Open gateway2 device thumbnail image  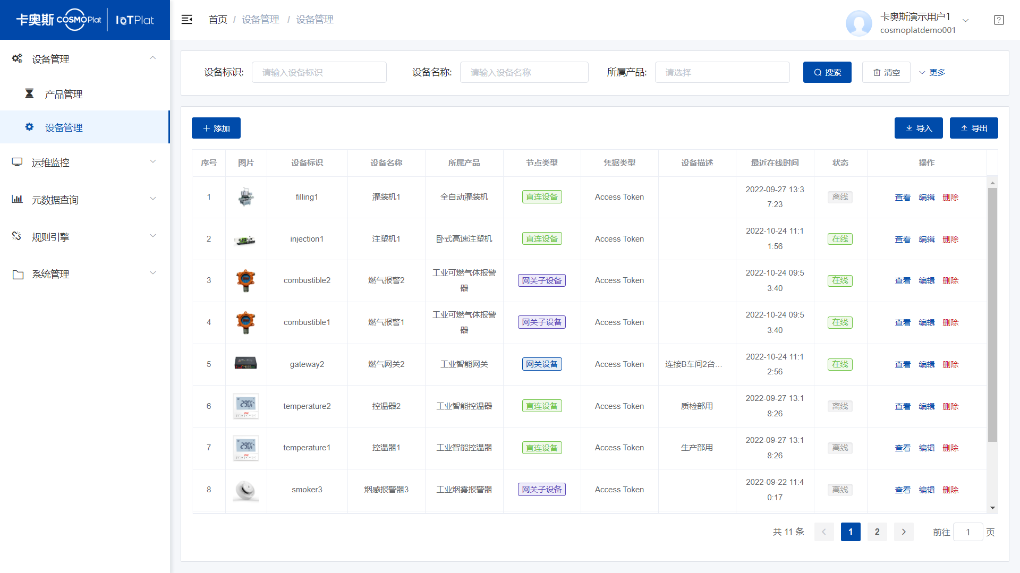245,363
